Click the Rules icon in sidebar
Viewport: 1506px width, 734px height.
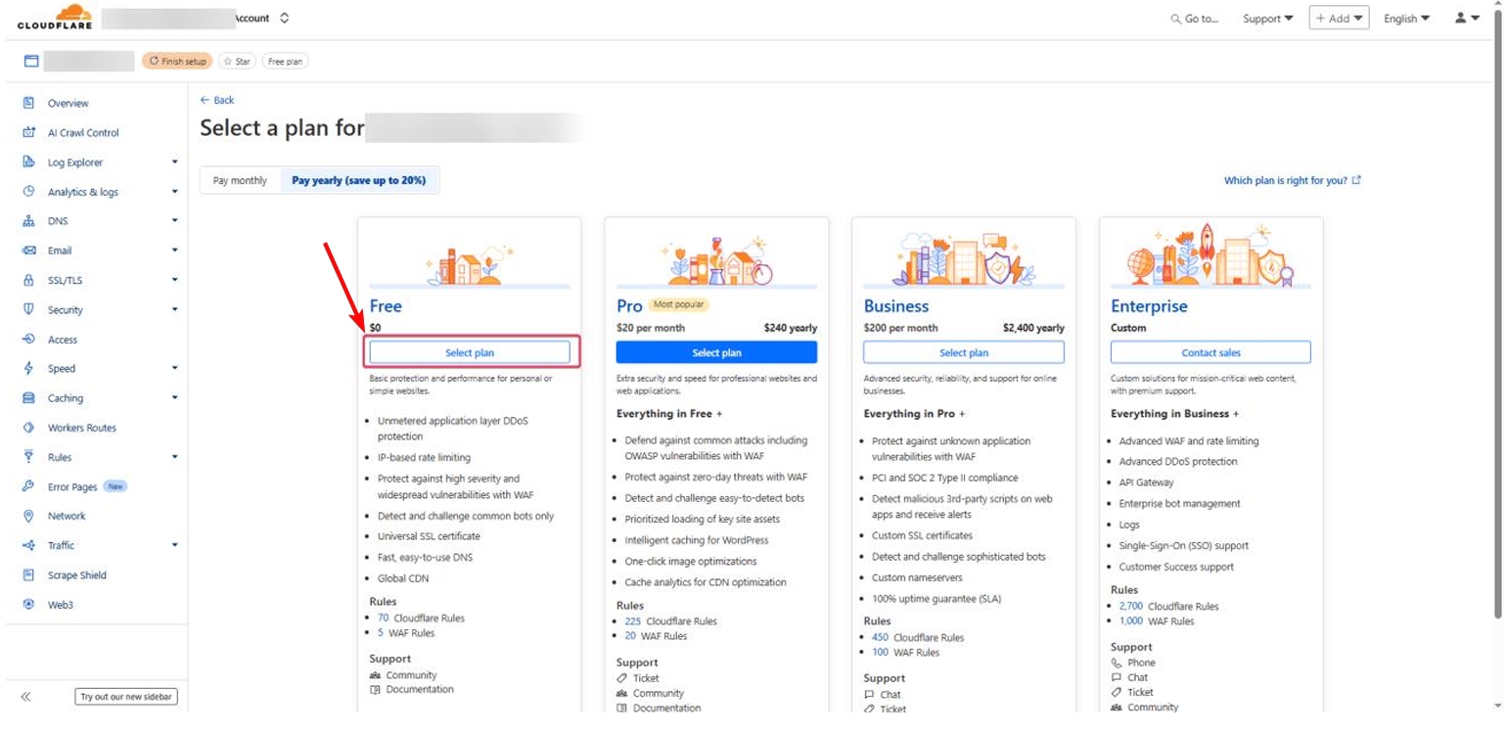pyautogui.click(x=28, y=457)
